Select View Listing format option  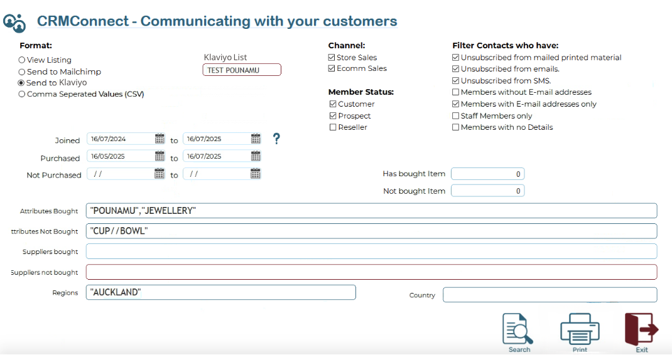[x=21, y=60]
